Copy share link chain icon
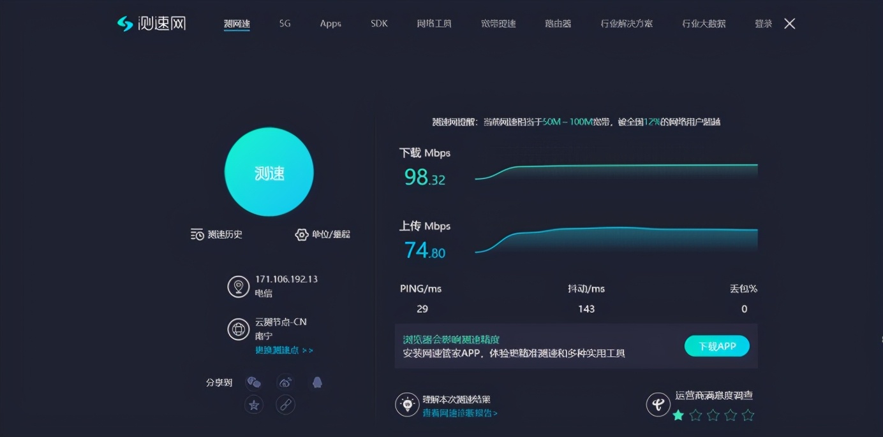This screenshot has width=883, height=437. [285, 405]
